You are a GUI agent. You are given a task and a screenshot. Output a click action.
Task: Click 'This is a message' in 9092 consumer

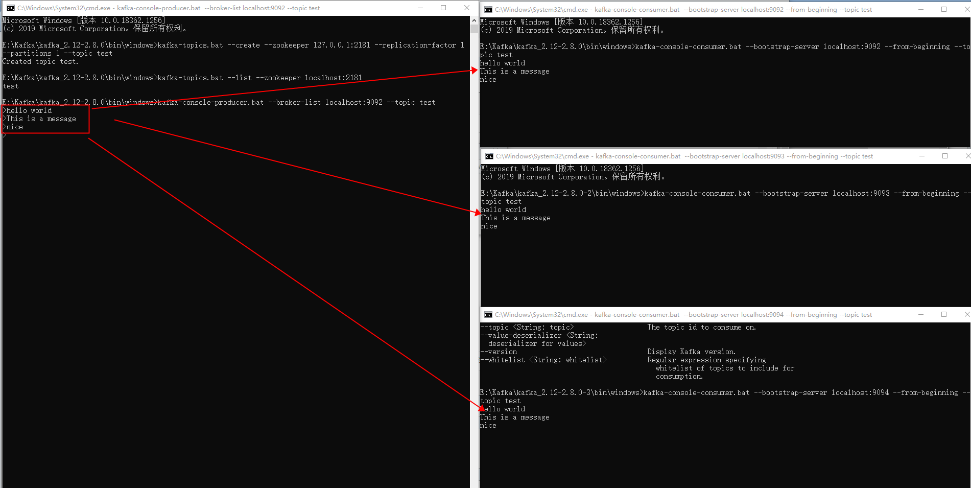pos(515,71)
